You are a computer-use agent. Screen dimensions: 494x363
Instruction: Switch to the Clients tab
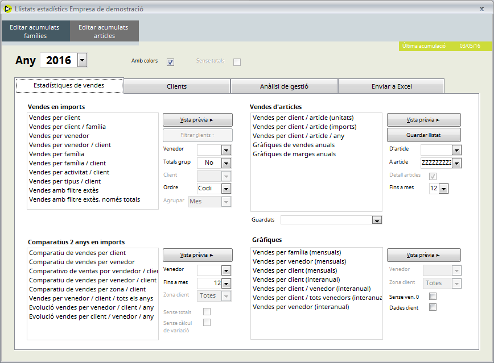177,86
